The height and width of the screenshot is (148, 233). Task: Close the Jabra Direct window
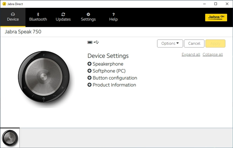(227, 4)
